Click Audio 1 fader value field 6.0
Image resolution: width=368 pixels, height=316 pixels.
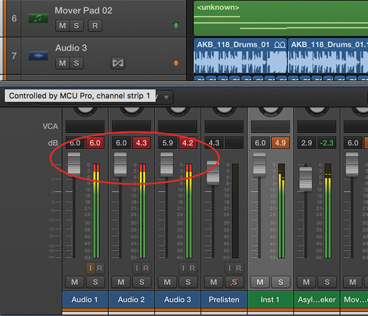tap(75, 143)
